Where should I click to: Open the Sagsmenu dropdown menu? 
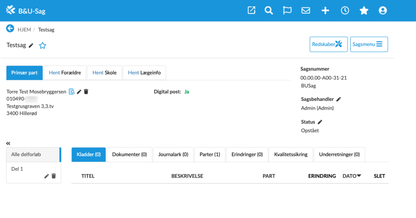point(369,44)
